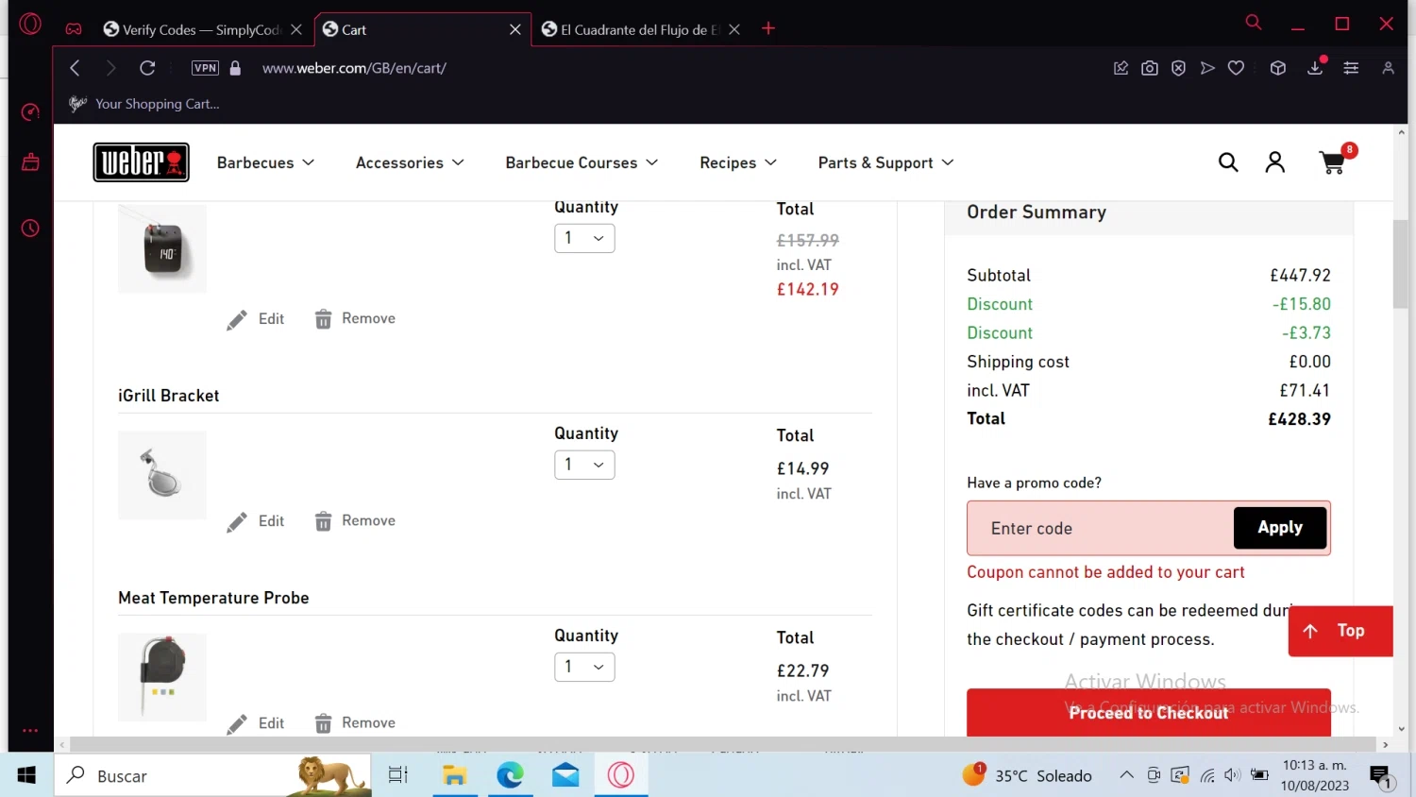This screenshot has width=1416, height=797.
Task: Expand Parts & Support menu
Action: [x=886, y=162]
